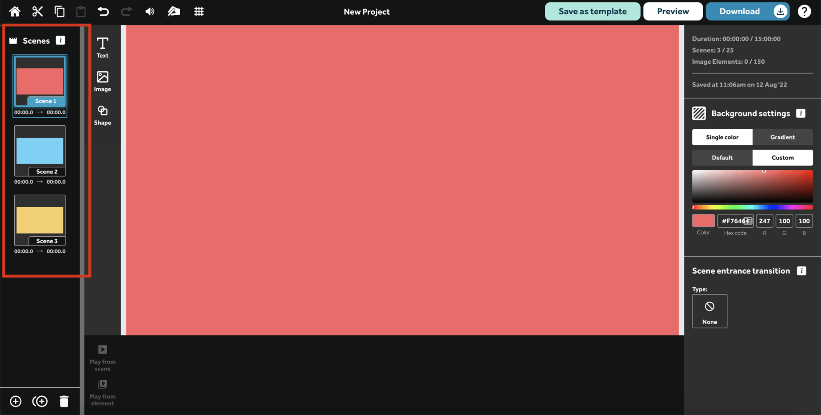Undo the last action
821x415 pixels.
tap(103, 12)
